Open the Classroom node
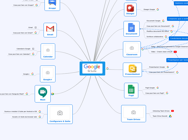Viewport: 188px width, 140px height. click(x=132, y=49)
